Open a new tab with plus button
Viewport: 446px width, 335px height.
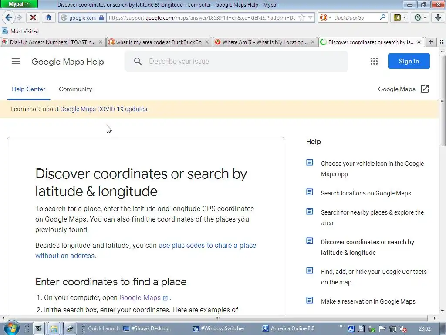431,42
